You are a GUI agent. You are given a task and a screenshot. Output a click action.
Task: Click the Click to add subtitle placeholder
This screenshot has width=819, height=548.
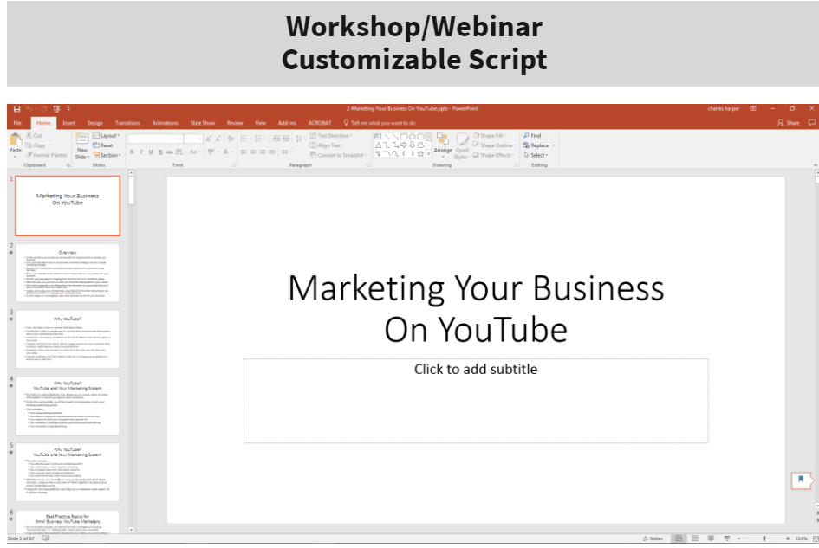click(x=476, y=401)
